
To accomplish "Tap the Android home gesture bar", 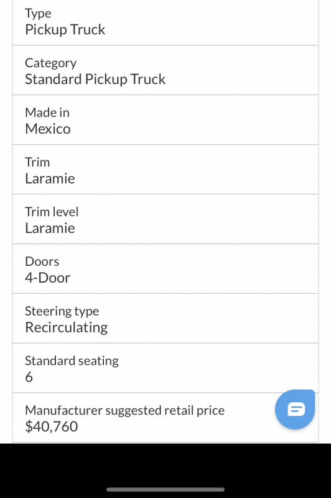I will (x=165, y=489).
